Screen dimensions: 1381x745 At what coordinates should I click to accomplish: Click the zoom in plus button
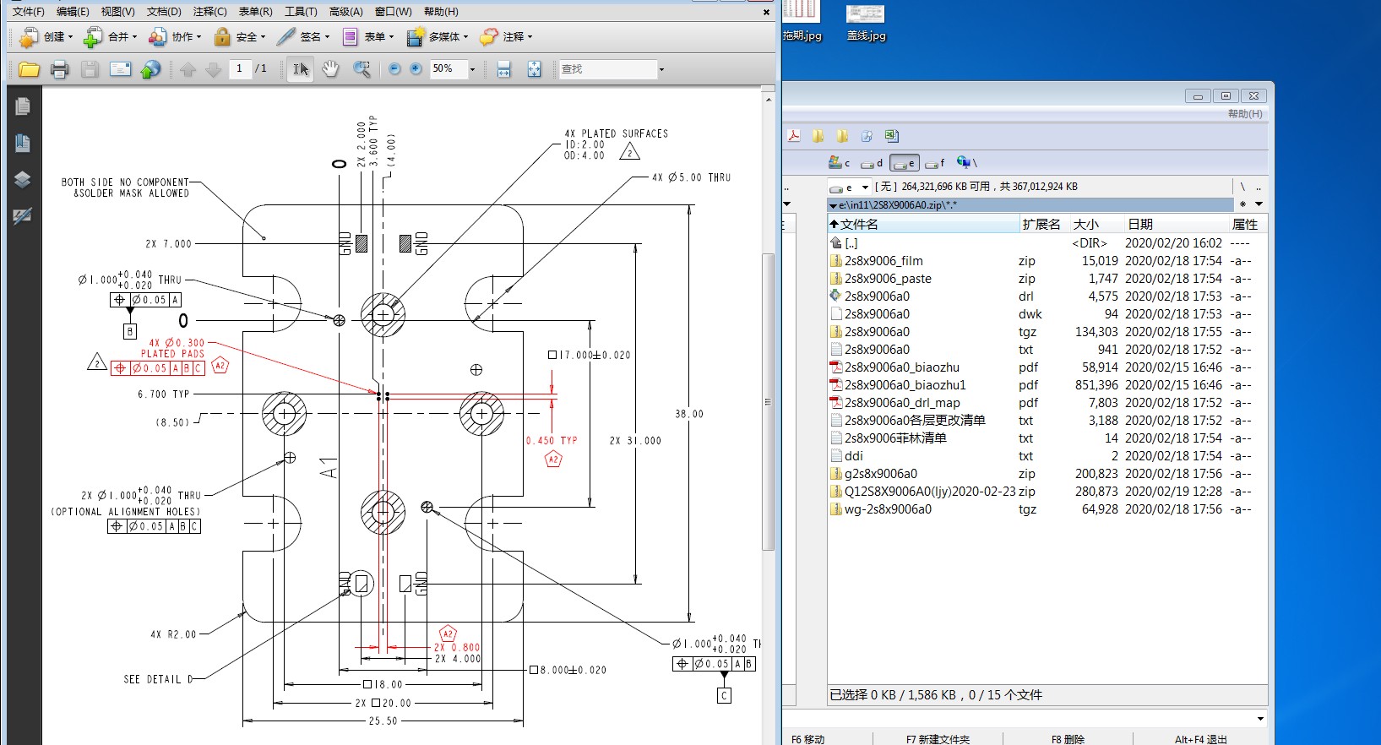(x=416, y=69)
